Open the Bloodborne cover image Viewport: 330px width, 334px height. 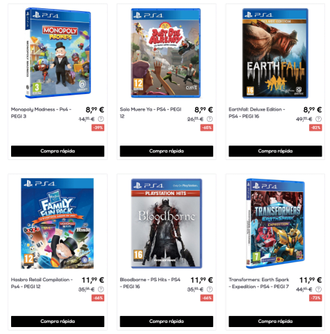(167, 223)
